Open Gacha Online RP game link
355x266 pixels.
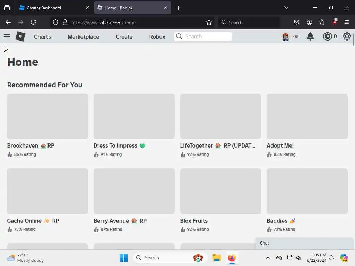click(x=33, y=221)
